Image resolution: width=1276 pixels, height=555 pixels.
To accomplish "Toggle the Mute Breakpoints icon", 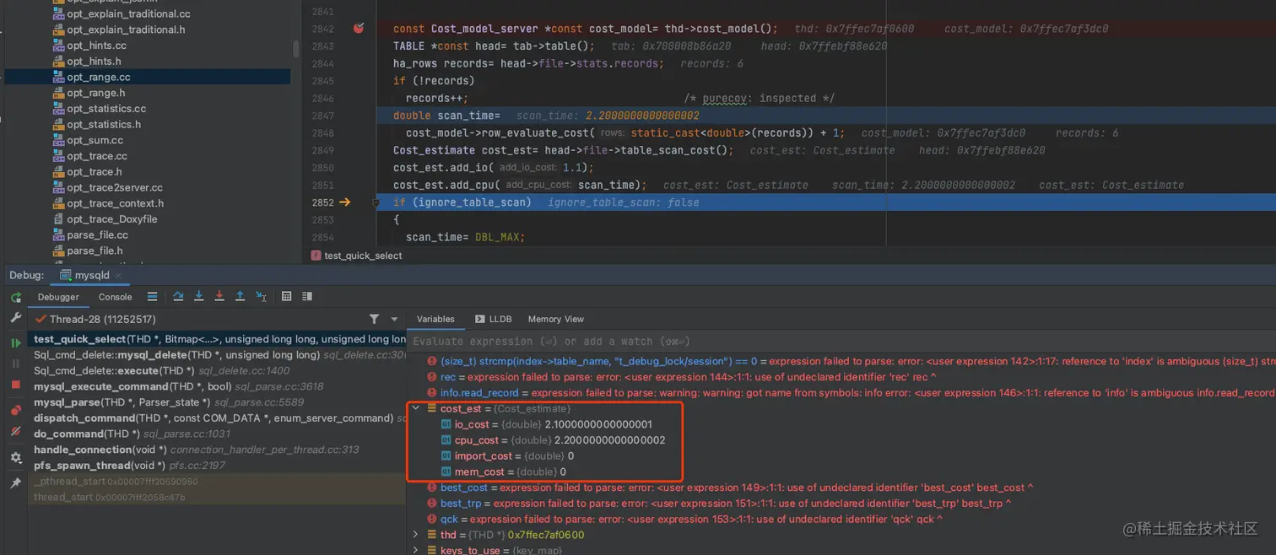I will 16,431.
